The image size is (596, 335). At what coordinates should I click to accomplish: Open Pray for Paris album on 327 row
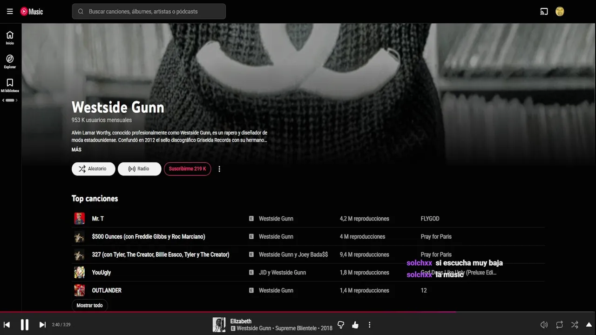tap(436, 255)
